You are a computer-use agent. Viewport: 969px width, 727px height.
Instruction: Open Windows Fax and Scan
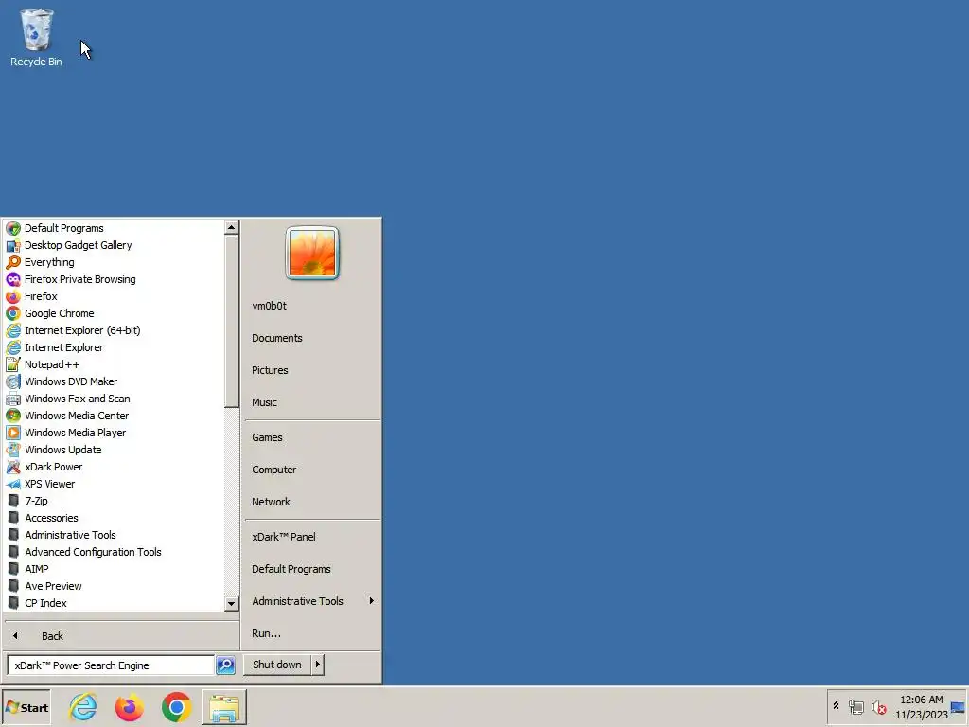click(x=78, y=399)
